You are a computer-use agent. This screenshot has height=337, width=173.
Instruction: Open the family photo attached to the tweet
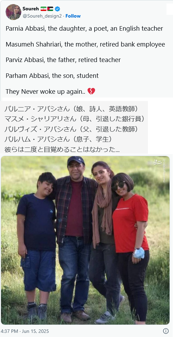coord(85,240)
